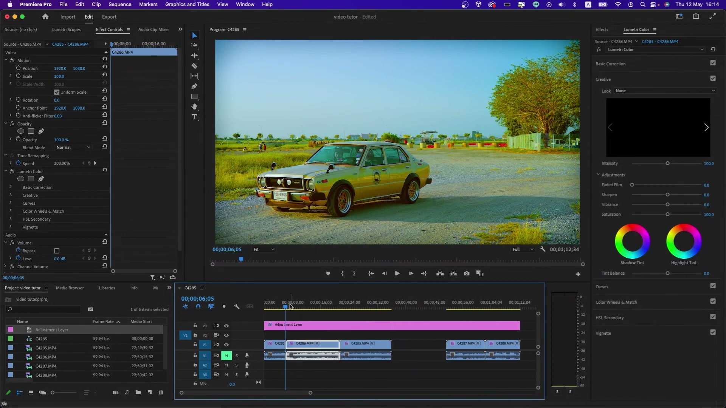Viewport: 726px width, 408px height.
Task: Play the sequence in Program monitor
Action: [397, 274]
